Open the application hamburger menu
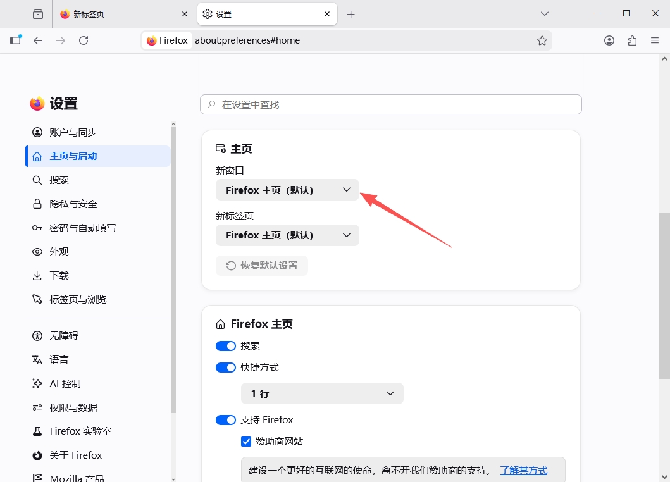670x482 pixels. click(x=655, y=40)
